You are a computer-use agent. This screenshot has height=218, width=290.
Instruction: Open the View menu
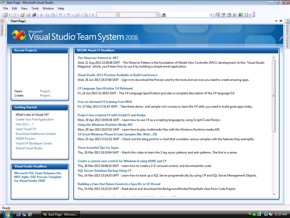24,8
